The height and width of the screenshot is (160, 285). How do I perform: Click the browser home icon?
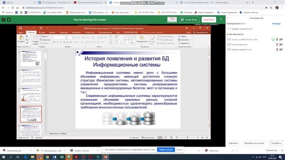pyautogui.click(x=18, y=8)
